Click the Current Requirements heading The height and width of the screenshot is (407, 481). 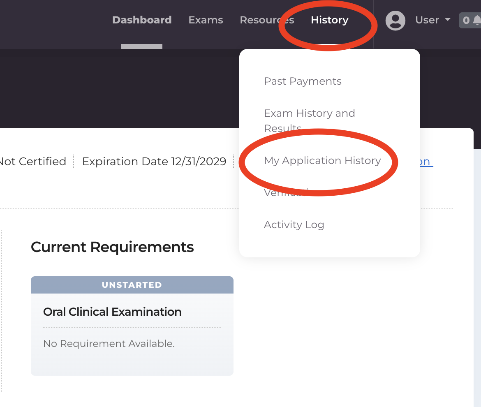coord(112,247)
